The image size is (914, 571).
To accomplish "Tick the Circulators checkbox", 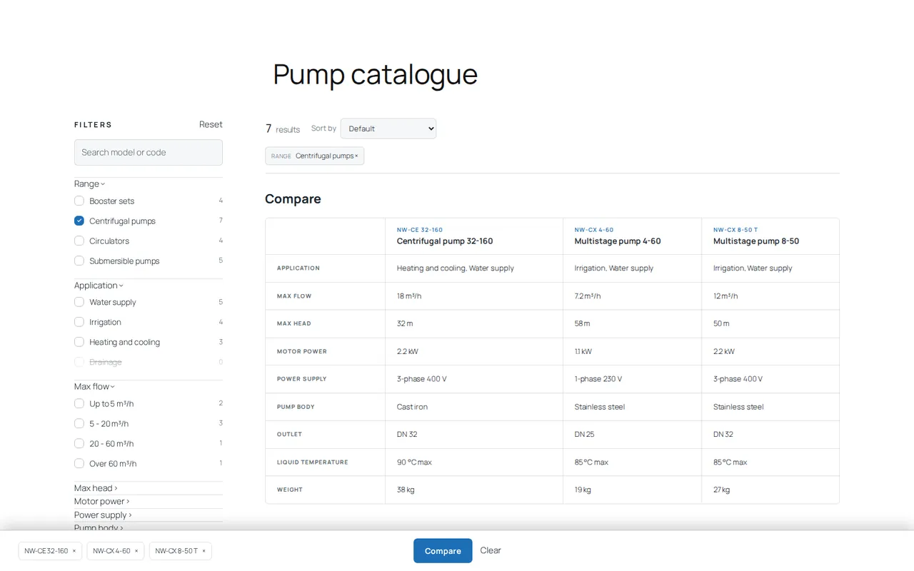I will tap(79, 241).
